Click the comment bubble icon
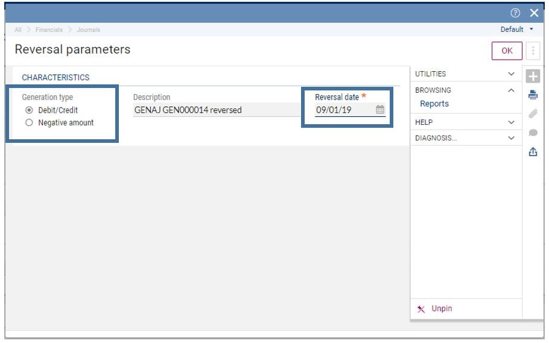This screenshot has width=549, height=343. (533, 133)
